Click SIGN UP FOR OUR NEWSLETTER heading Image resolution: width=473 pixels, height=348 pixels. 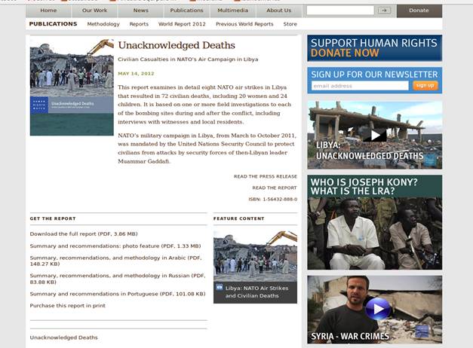click(374, 75)
